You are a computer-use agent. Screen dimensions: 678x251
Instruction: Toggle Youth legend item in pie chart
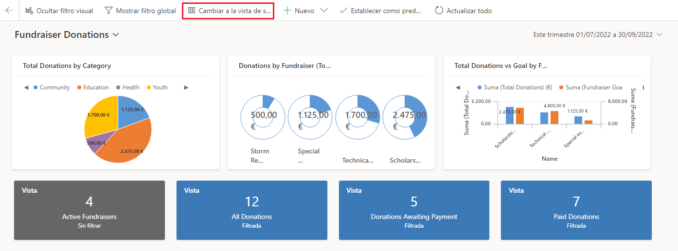(157, 87)
